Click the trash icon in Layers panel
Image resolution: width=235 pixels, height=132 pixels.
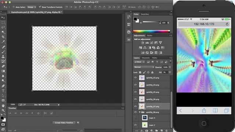tap(166, 131)
